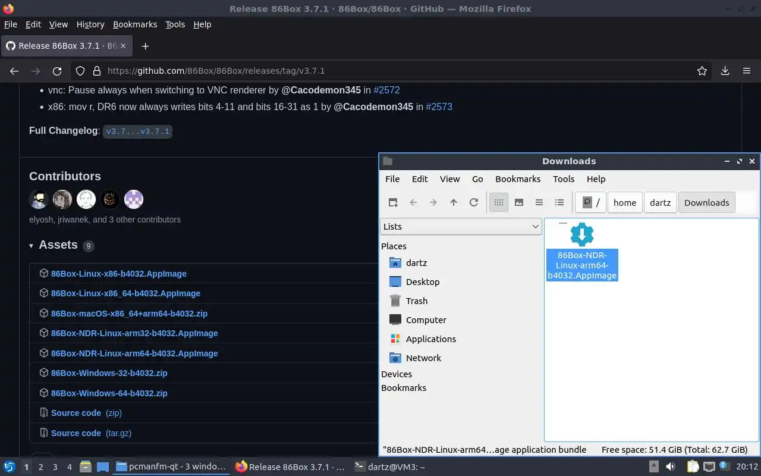The width and height of the screenshot is (761, 476).
Task: Click the Bookmarks section header in sidebar
Action: click(x=404, y=388)
